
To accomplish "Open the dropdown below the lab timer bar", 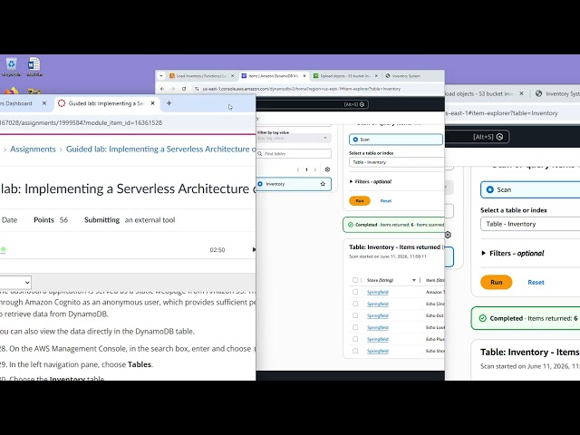I will (15, 283).
